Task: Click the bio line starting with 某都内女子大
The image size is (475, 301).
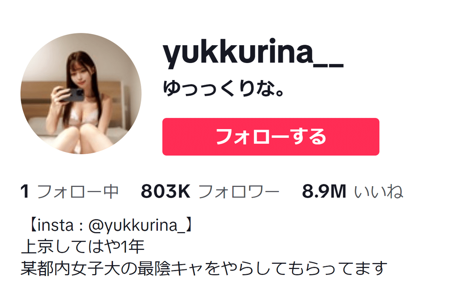Action: click(x=203, y=269)
